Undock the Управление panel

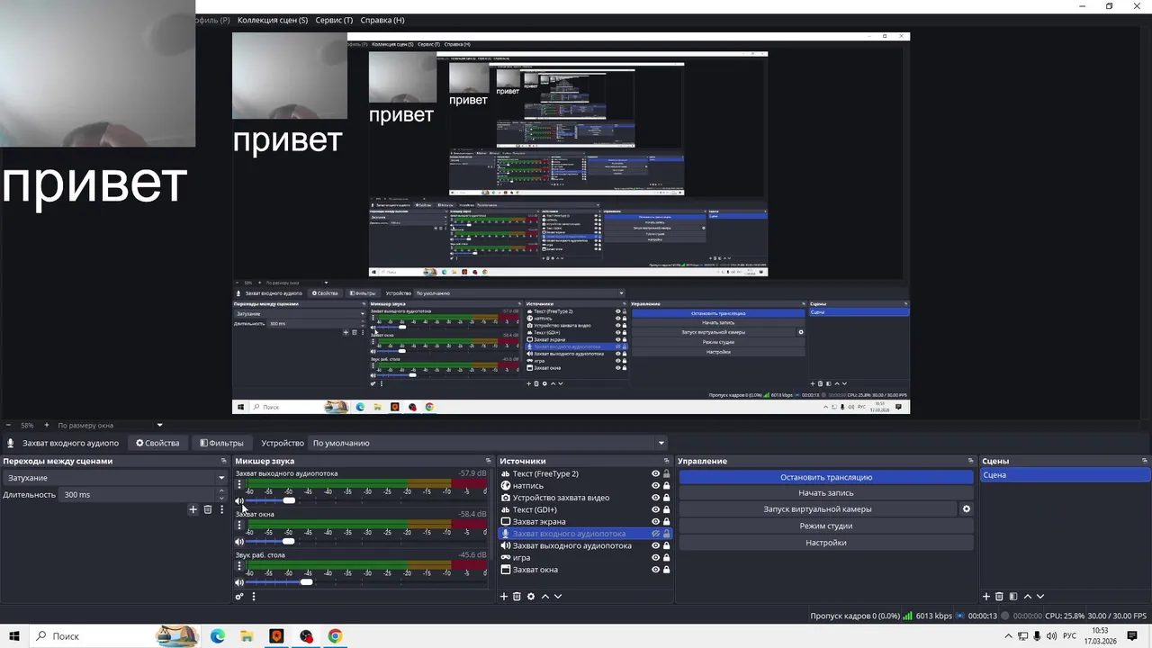coord(969,461)
